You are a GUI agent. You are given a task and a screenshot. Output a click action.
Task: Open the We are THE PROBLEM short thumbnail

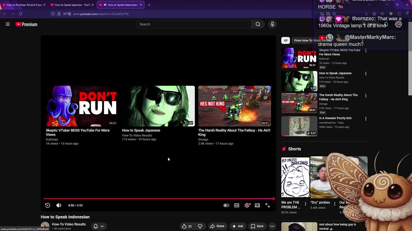click(295, 177)
